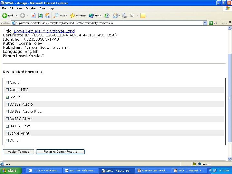Click the Edit document toolbar icon
232x174 pixels.
132,15
